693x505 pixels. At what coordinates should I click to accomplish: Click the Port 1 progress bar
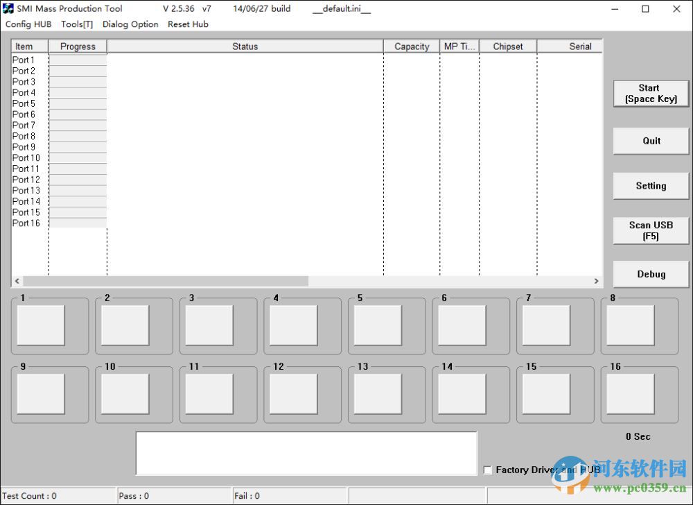coord(78,60)
